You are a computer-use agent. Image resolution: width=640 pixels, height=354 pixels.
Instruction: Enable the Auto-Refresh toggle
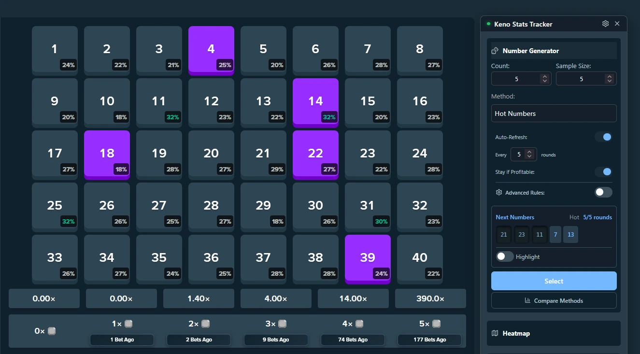click(603, 137)
